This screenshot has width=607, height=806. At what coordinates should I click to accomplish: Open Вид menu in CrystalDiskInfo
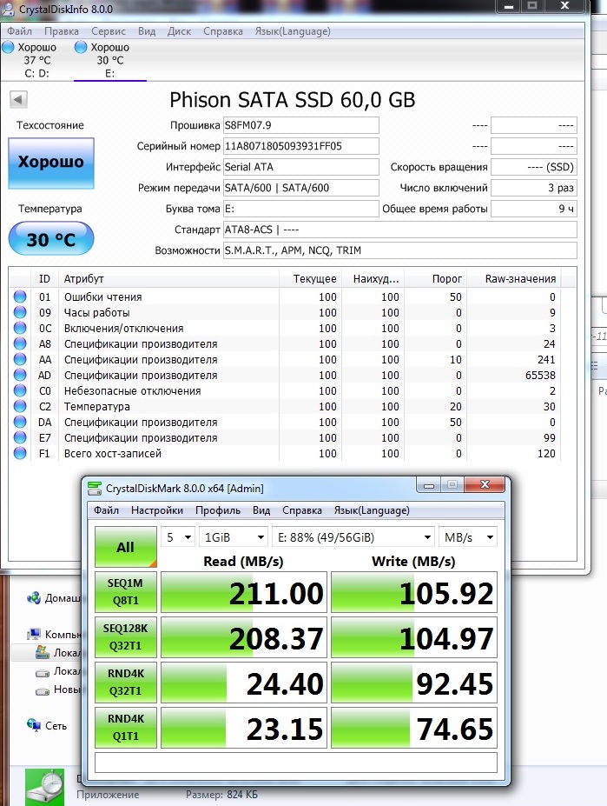(147, 30)
